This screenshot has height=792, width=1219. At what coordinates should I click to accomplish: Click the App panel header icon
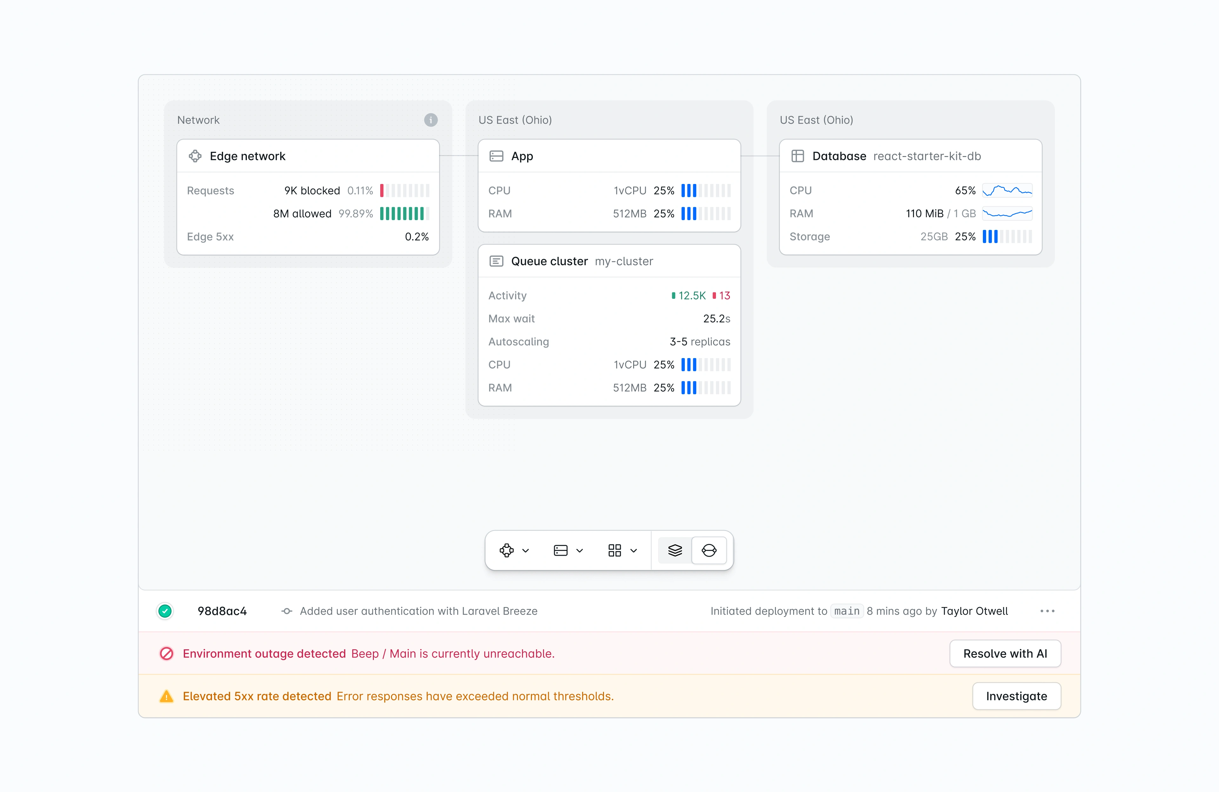(x=496, y=156)
